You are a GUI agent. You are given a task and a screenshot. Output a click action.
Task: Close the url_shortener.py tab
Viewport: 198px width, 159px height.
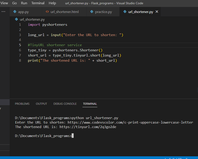pos(157,12)
